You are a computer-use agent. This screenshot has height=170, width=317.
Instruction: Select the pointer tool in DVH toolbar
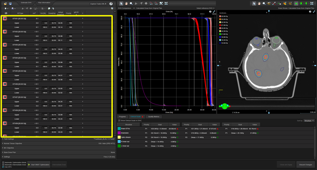coord(121,4)
